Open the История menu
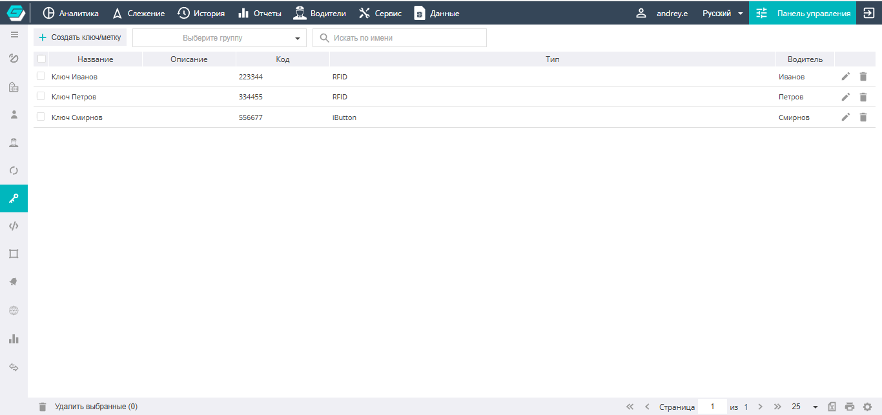 tap(201, 13)
